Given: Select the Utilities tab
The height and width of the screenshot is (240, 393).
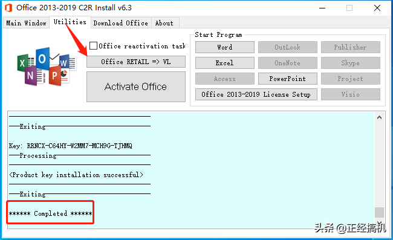Looking at the screenshot, I should [x=70, y=22].
